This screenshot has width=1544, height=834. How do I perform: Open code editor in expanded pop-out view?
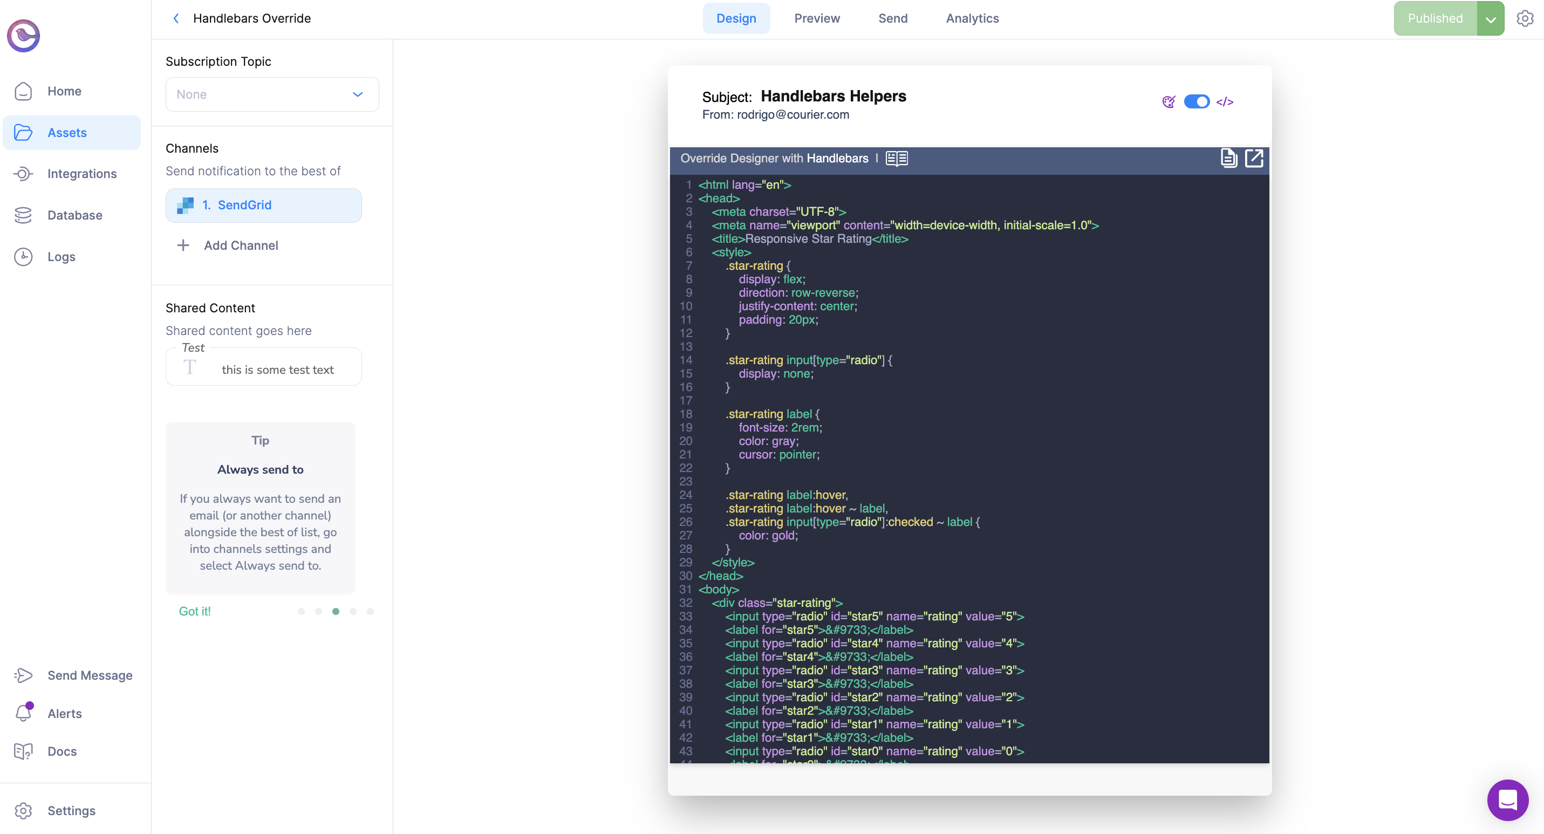tap(1254, 158)
